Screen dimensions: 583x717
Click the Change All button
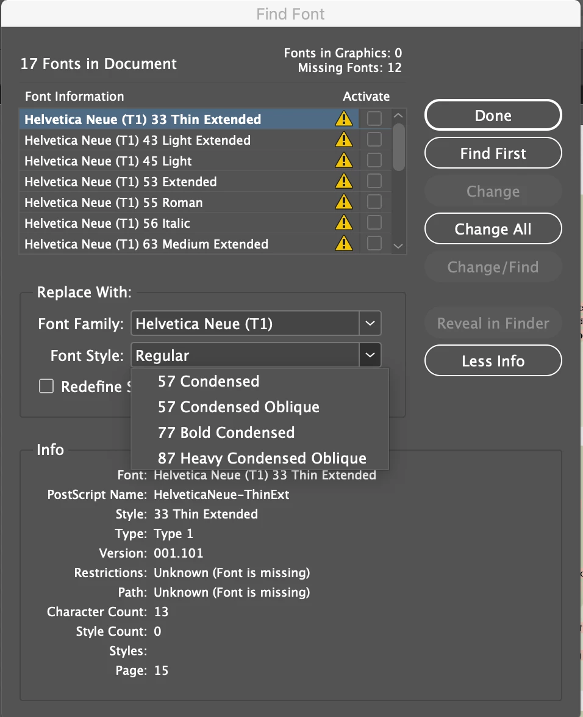pyautogui.click(x=493, y=228)
